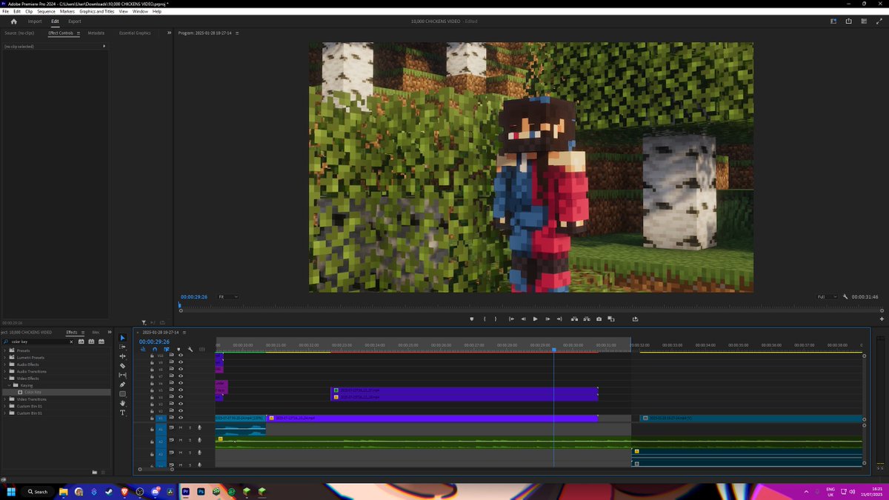Open the Sequence menu

pyautogui.click(x=46, y=12)
